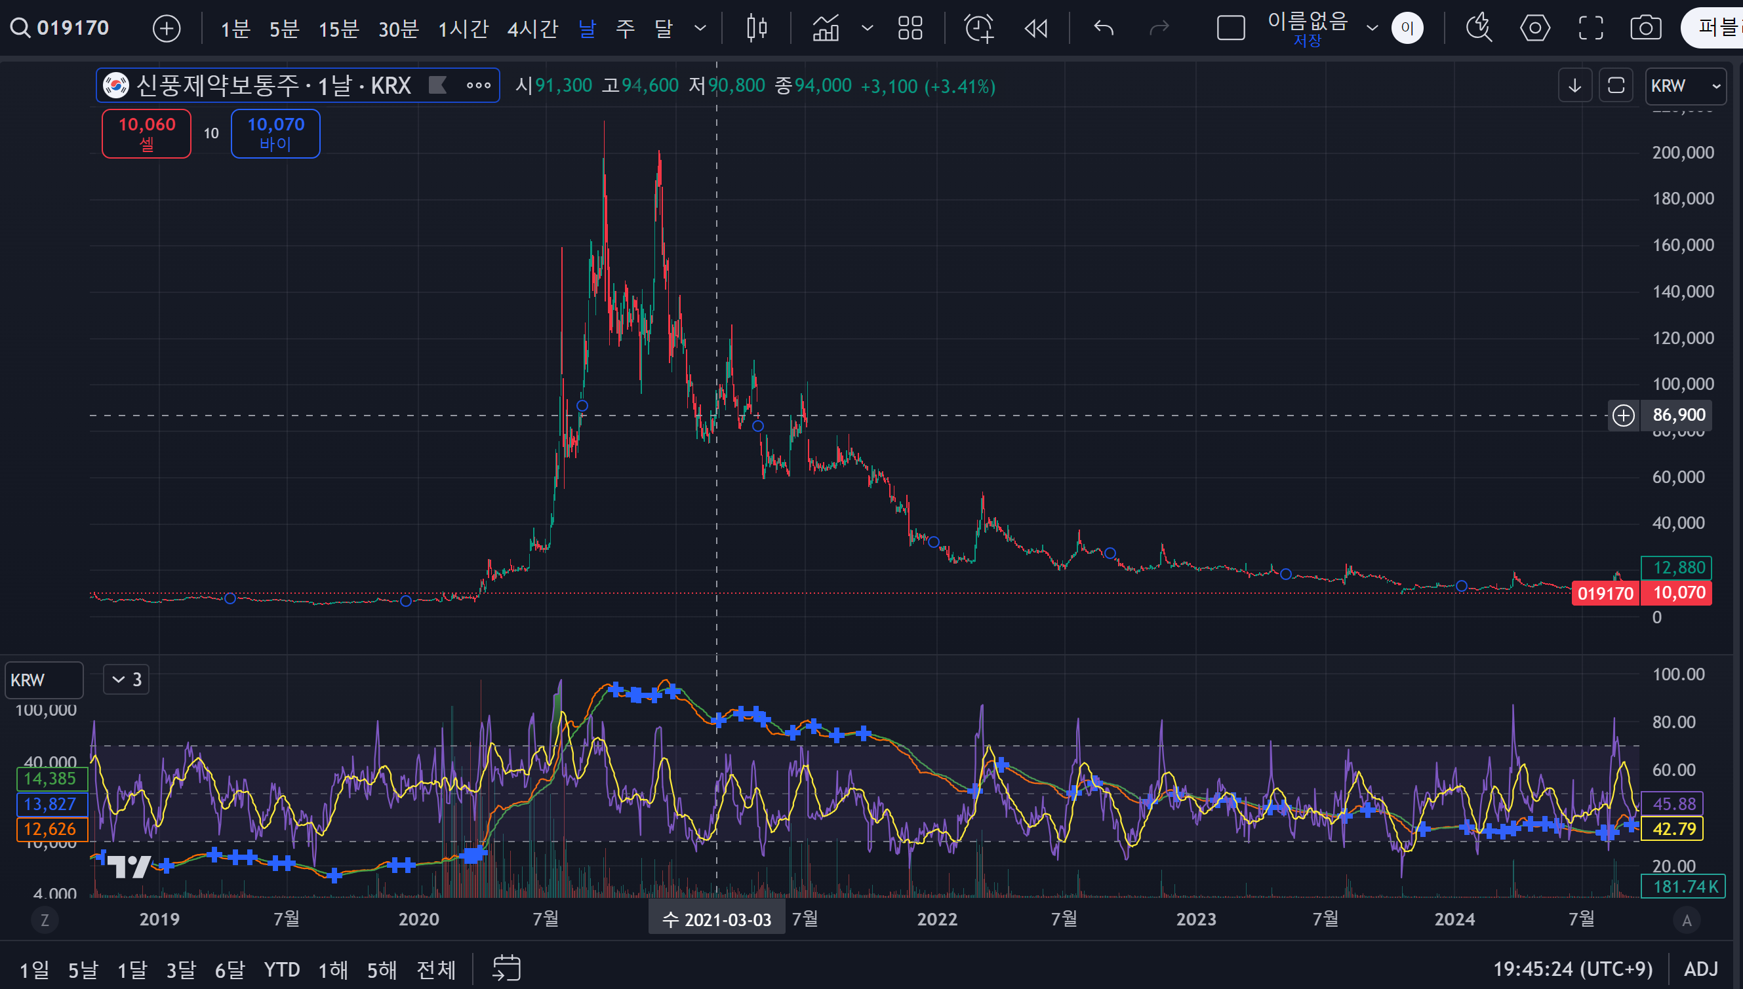
Task: Click the add symbol plus icon
Action: pyautogui.click(x=167, y=29)
